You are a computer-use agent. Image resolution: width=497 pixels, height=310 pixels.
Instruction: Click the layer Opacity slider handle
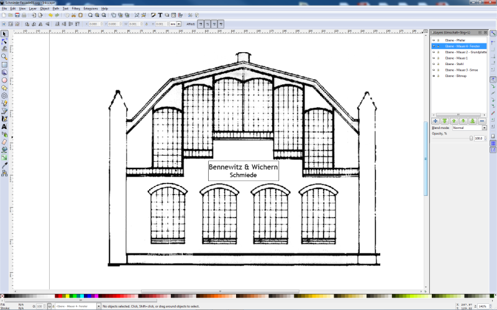point(471,138)
